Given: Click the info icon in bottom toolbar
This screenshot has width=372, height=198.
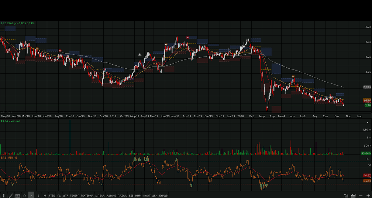Looking at the screenshot, I should 4,195.
